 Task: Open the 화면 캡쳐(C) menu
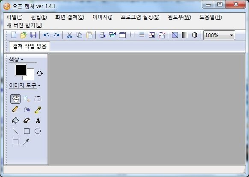[x=70, y=17]
